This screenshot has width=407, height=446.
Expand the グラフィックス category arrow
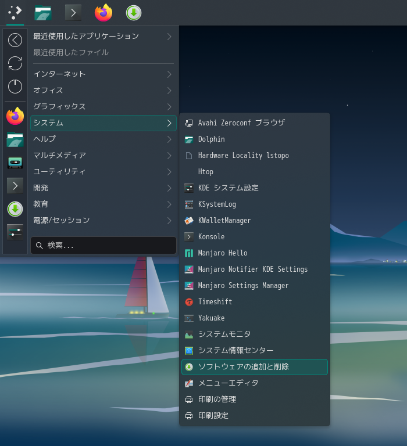click(169, 107)
